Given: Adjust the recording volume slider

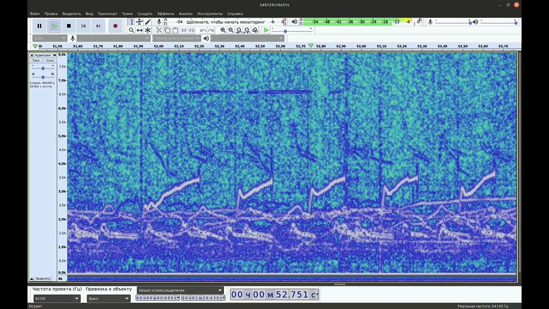Looking at the screenshot, I should [x=453, y=22].
